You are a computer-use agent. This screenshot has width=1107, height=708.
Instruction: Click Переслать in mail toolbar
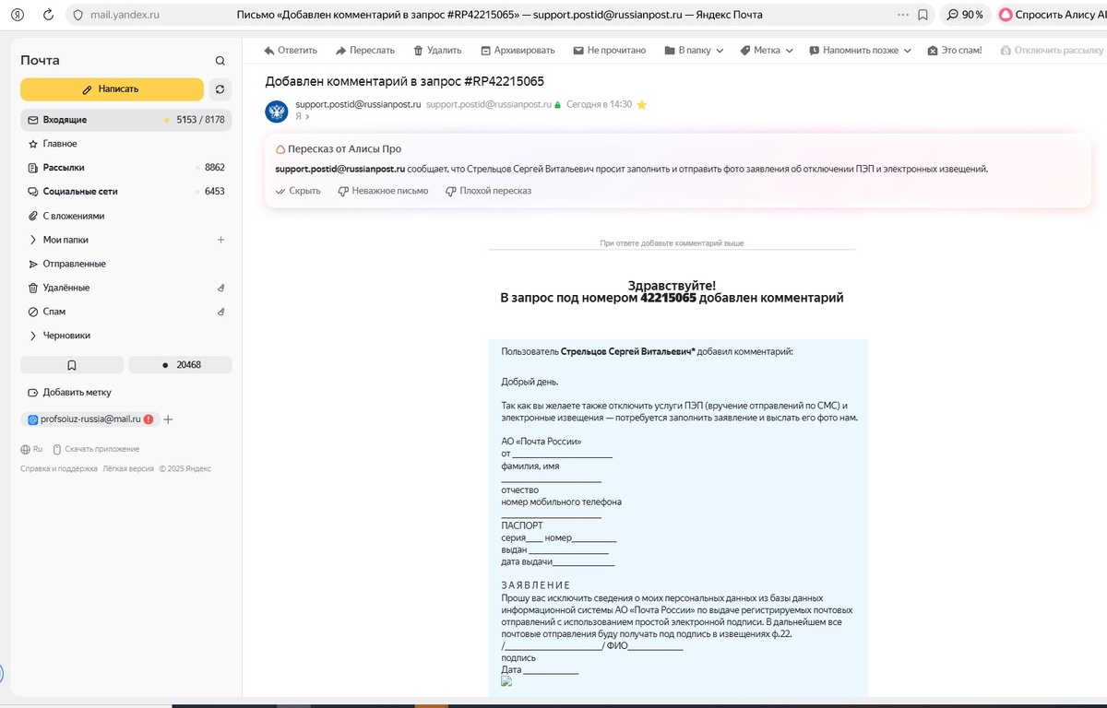point(365,51)
